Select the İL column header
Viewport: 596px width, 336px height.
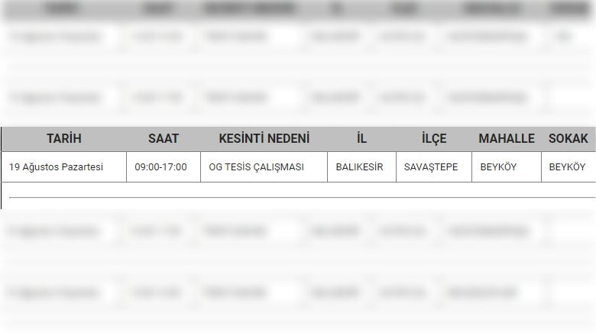(x=361, y=138)
